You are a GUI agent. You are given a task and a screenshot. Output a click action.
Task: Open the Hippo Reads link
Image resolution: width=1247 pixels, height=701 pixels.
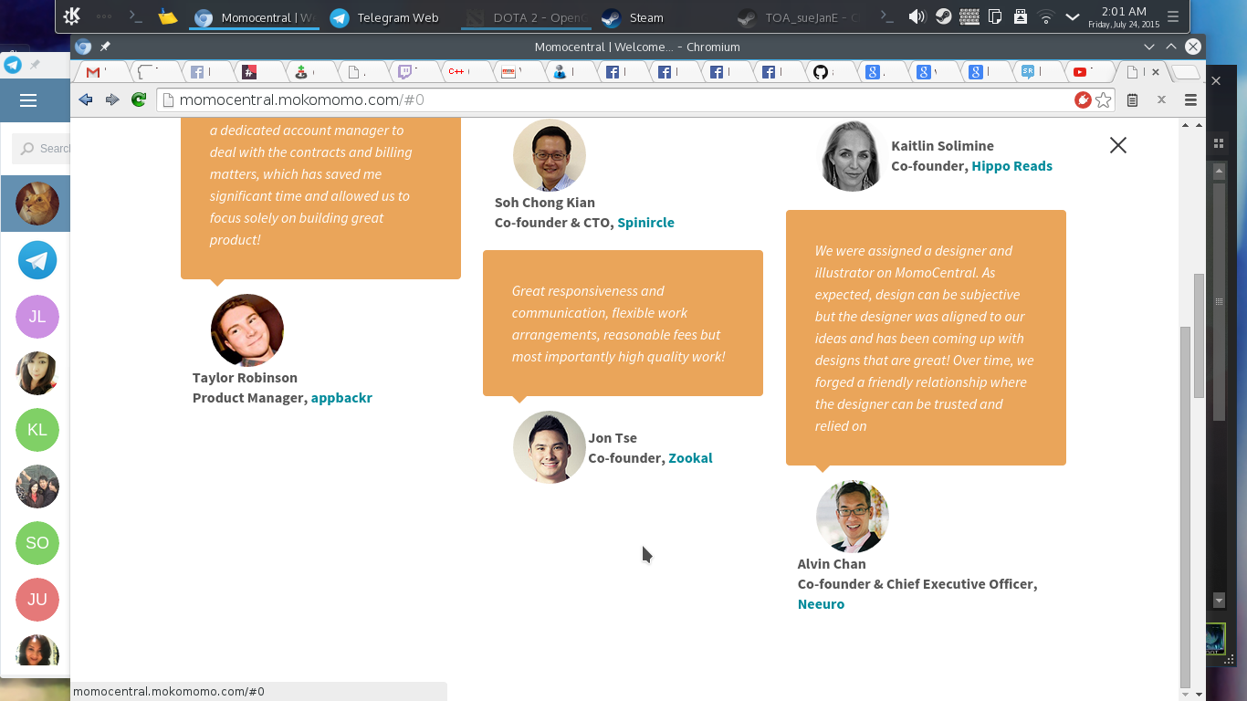(x=1011, y=166)
